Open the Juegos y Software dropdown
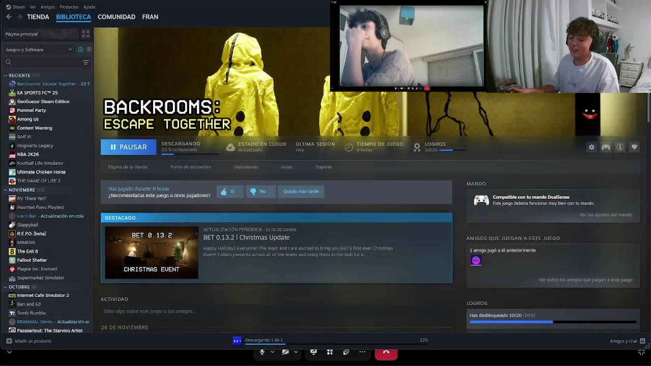651x366 pixels. point(39,49)
